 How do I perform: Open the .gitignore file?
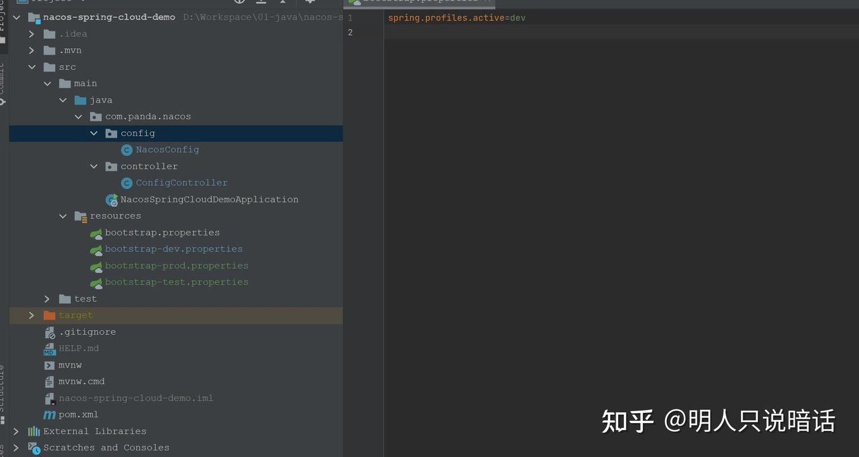[87, 332]
